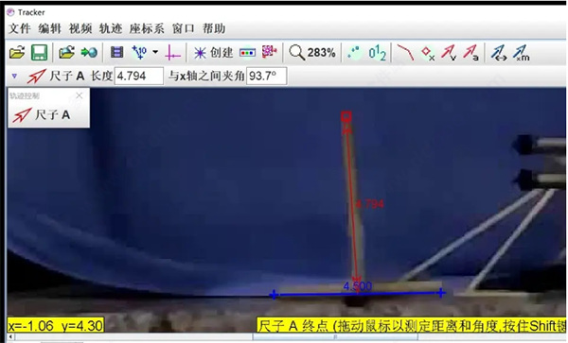Click the 长度 value field showing 4.794
Screen dimensions: 568x343
click(139, 76)
